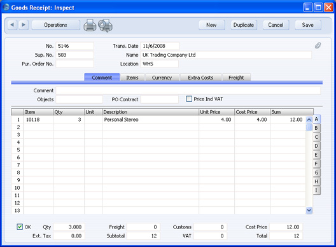Viewport: 336px width, 247px height.
Task: Click the Unit Price column header
Action: (x=216, y=112)
